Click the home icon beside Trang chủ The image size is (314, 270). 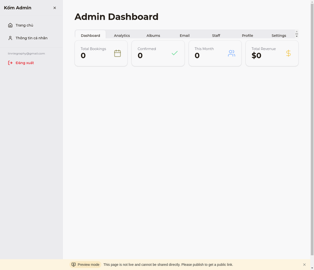10,25
